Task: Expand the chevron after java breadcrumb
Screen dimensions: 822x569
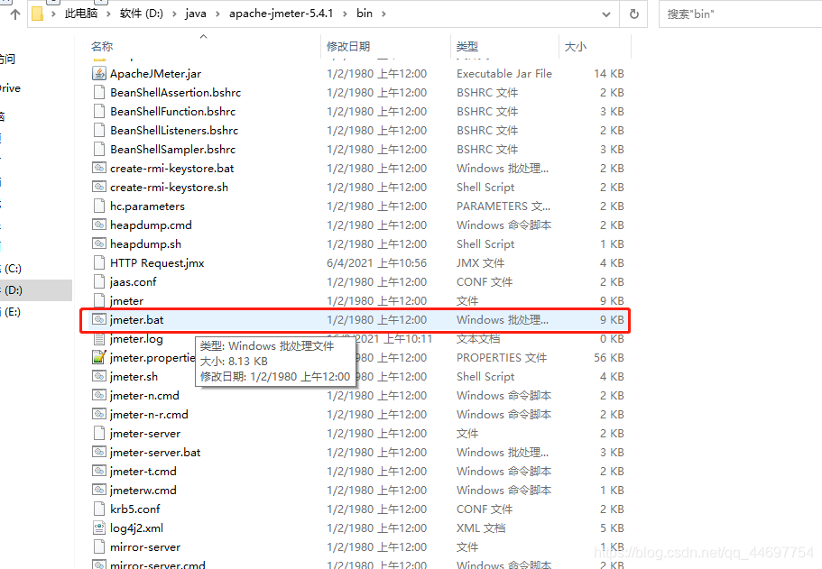Action: coord(218,14)
